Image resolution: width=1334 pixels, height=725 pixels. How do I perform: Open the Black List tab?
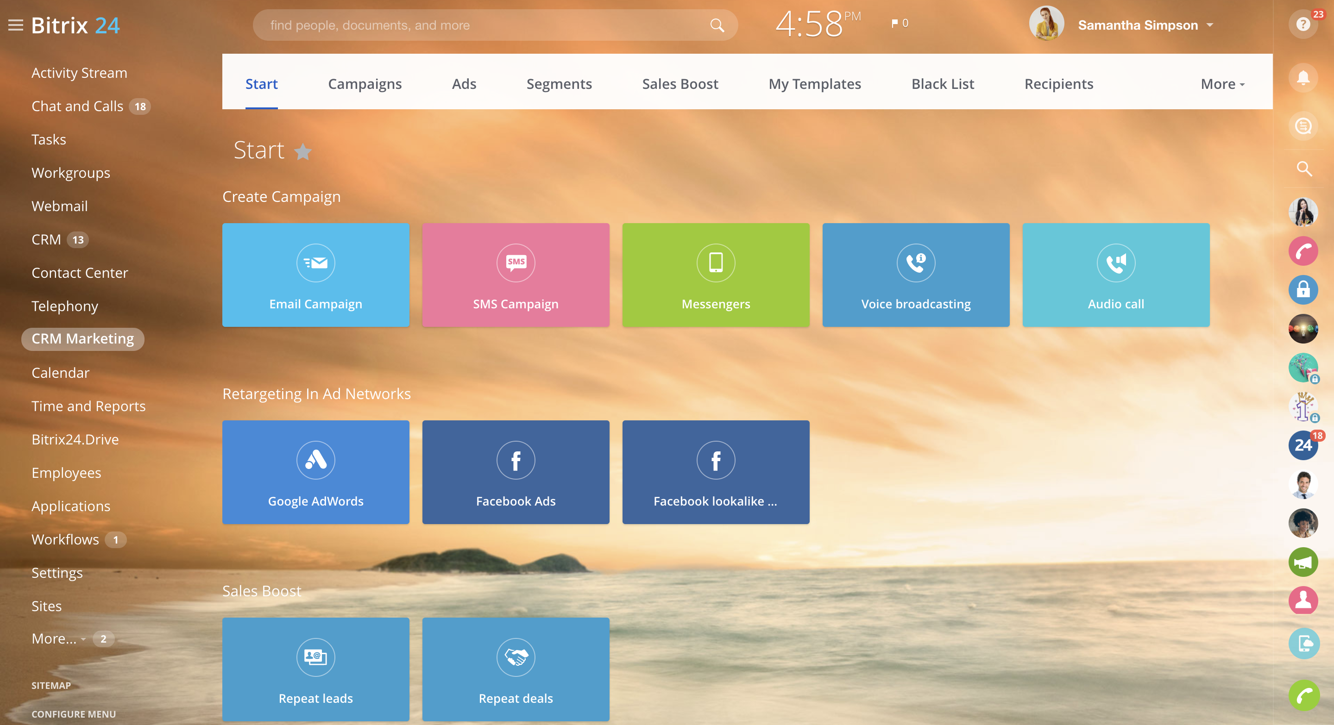pos(942,84)
